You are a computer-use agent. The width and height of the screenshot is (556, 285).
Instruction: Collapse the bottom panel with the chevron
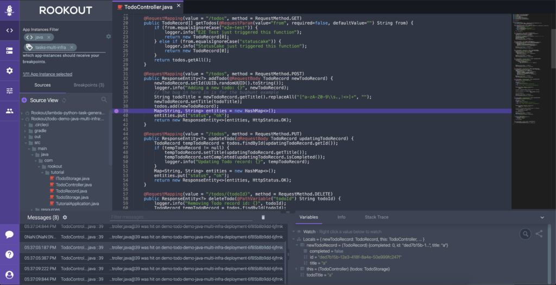[x=542, y=217]
